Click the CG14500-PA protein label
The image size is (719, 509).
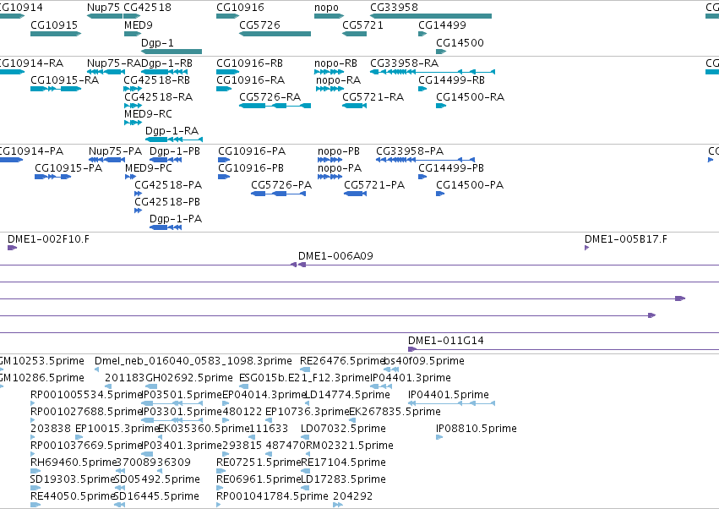point(470,185)
